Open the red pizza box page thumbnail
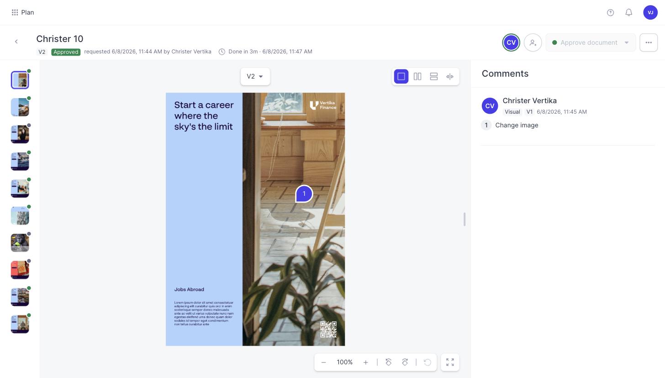Image resolution: width=665 pixels, height=378 pixels. (20, 270)
